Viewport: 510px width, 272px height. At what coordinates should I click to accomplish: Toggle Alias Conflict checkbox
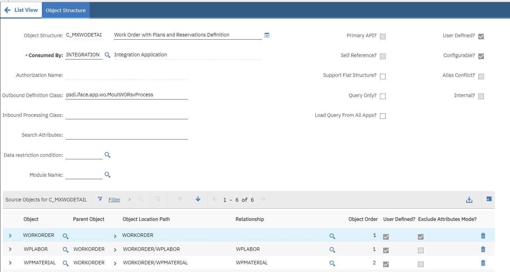pyautogui.click(x=481, y=76)
